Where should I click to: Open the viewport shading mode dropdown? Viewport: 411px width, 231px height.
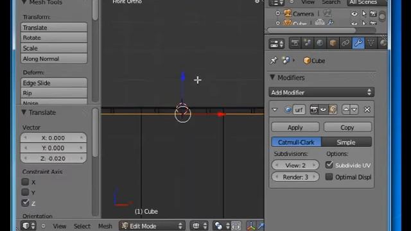coord(200,226)
